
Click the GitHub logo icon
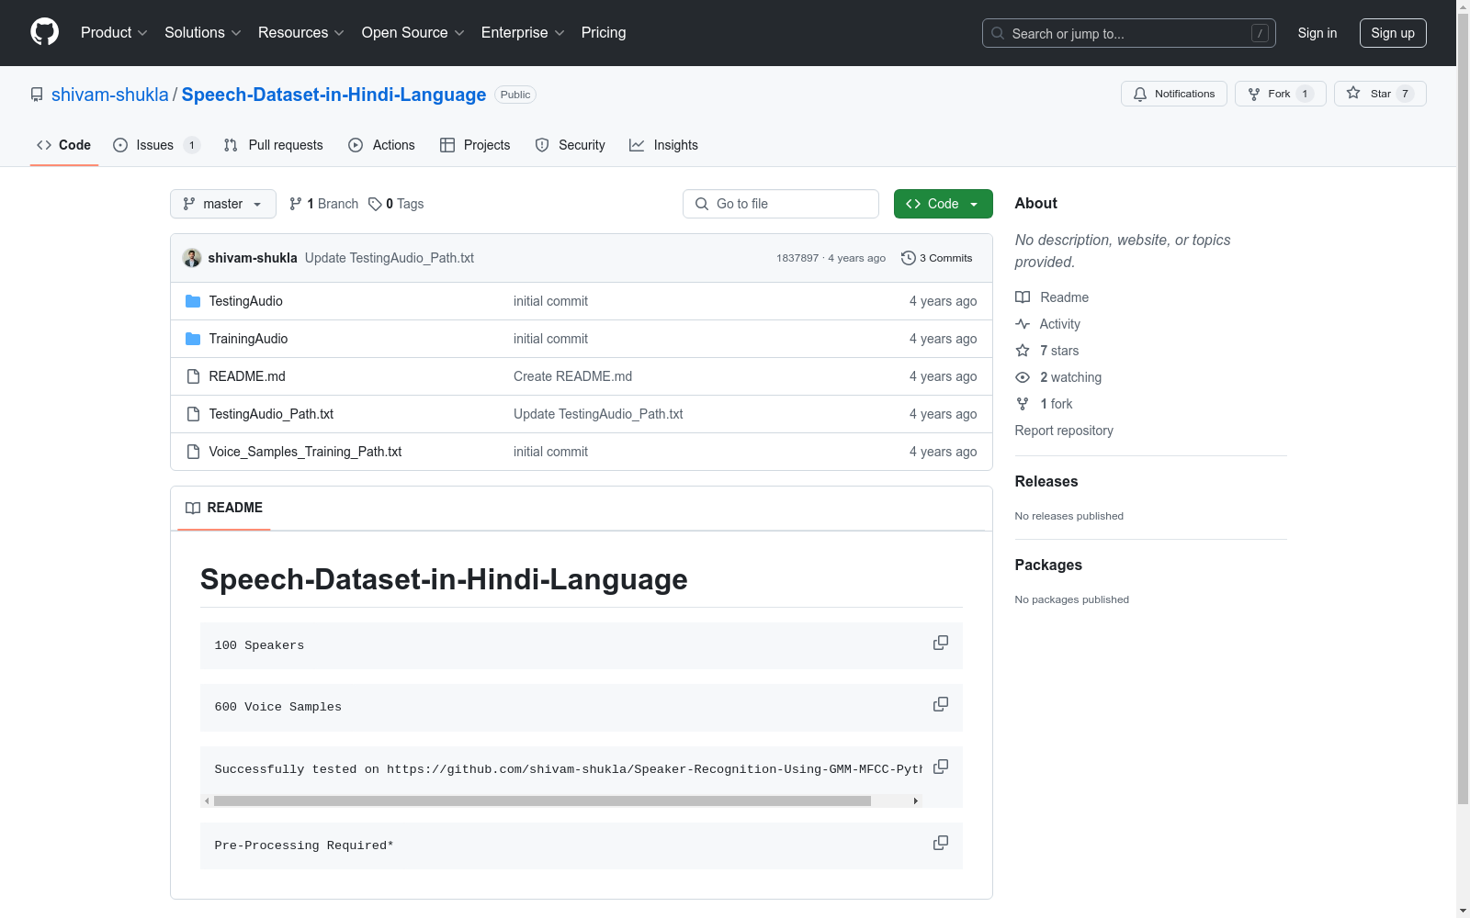pos(44,32)
